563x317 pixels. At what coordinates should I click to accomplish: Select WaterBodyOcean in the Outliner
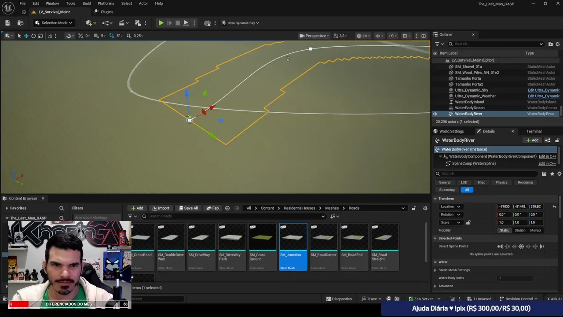pyautogui.click(x=470, y=108)
